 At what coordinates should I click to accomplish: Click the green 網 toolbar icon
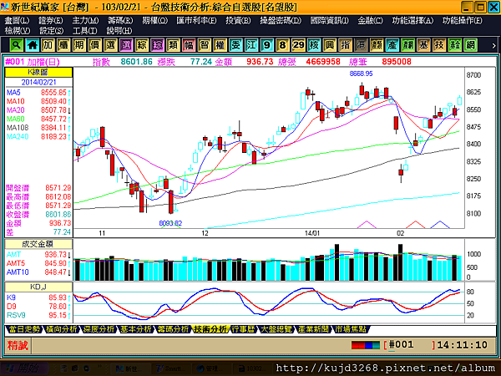pyautogui.click(x=471, y=45)
